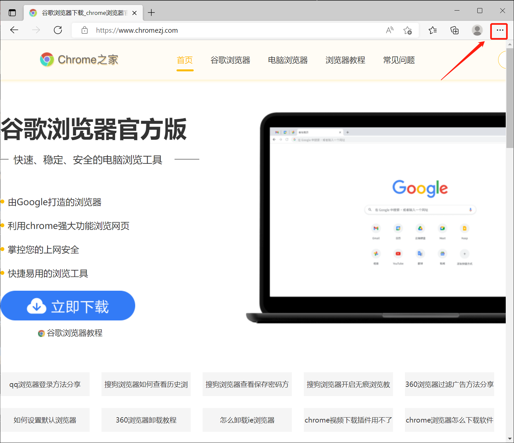Image resolution: width=514 pixels, height=443 pixels.
Task: Switch to the 谷歌浏览器 menu item
Action: coord(230,60)
